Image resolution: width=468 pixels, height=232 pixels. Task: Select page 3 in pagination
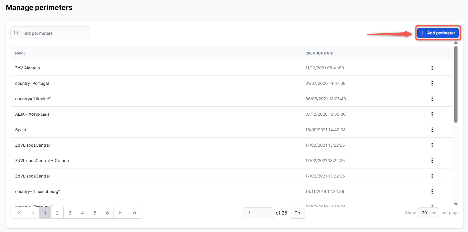70,213
